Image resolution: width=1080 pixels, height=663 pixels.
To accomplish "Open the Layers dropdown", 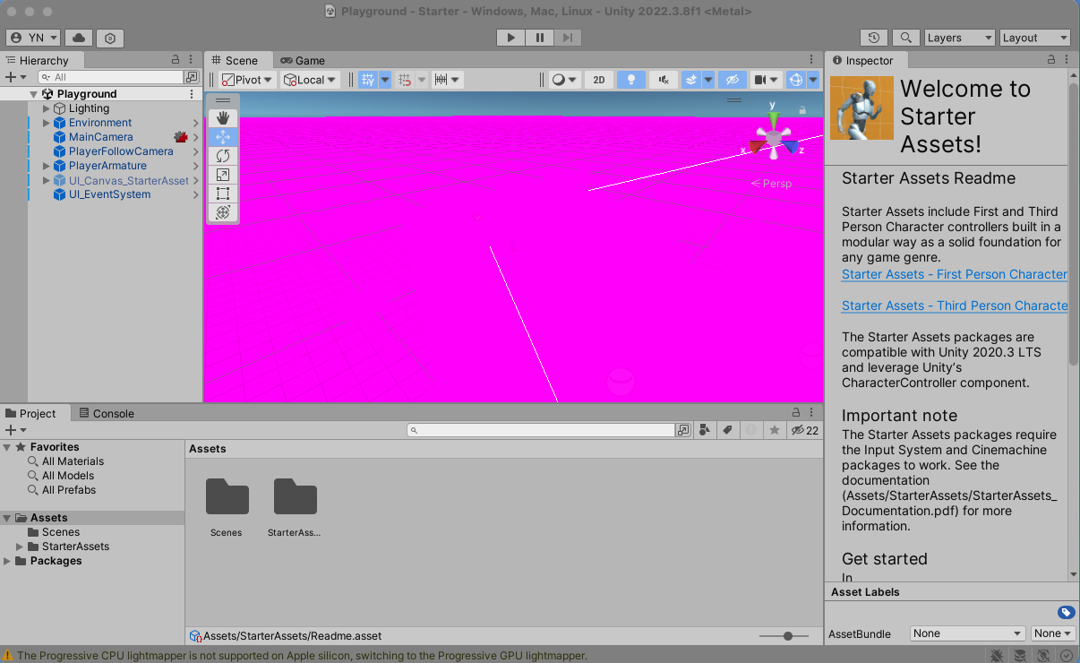I will pyautogui.click(x=959, y=38).
